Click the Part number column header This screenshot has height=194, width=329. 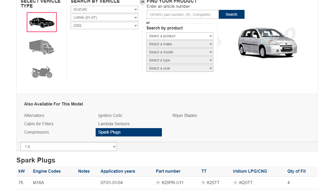[168, 171]
